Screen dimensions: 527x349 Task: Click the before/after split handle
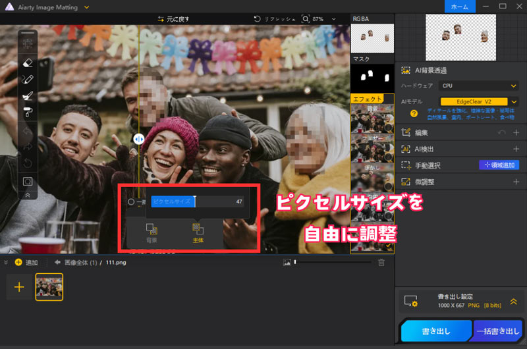(x=139, y=139)
